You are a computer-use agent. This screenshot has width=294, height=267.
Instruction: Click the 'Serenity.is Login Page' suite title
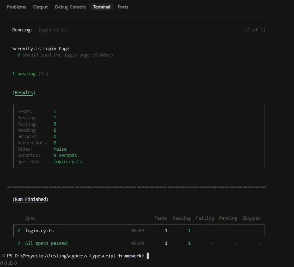pyautogui.click(x=41, y=49)
